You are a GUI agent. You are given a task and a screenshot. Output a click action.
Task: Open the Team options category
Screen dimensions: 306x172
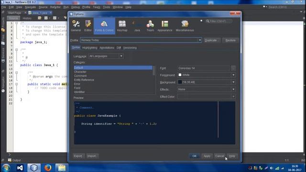[150, 26]
